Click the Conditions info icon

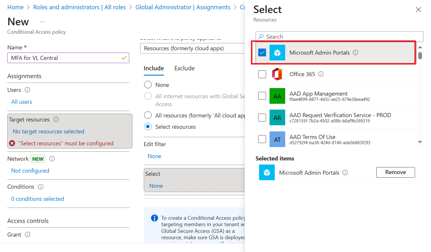point(41,187)
